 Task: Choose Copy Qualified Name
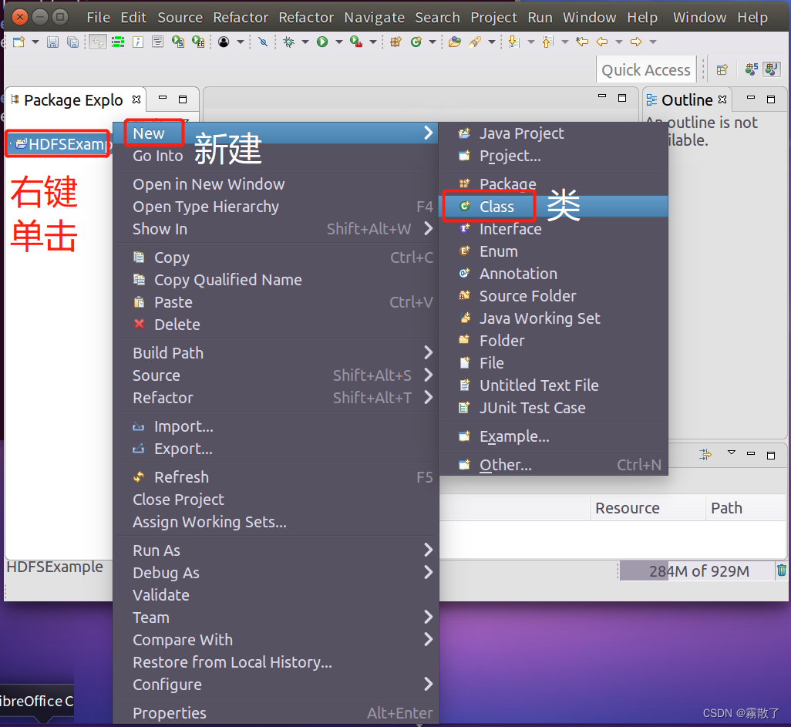(275, 280)
